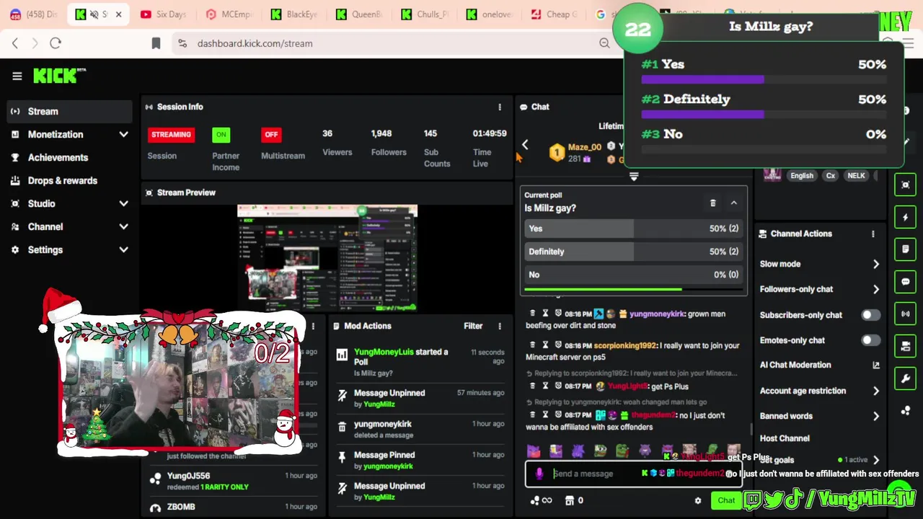
Task: Open chat settings gear icon
Action: pos(697,500)
